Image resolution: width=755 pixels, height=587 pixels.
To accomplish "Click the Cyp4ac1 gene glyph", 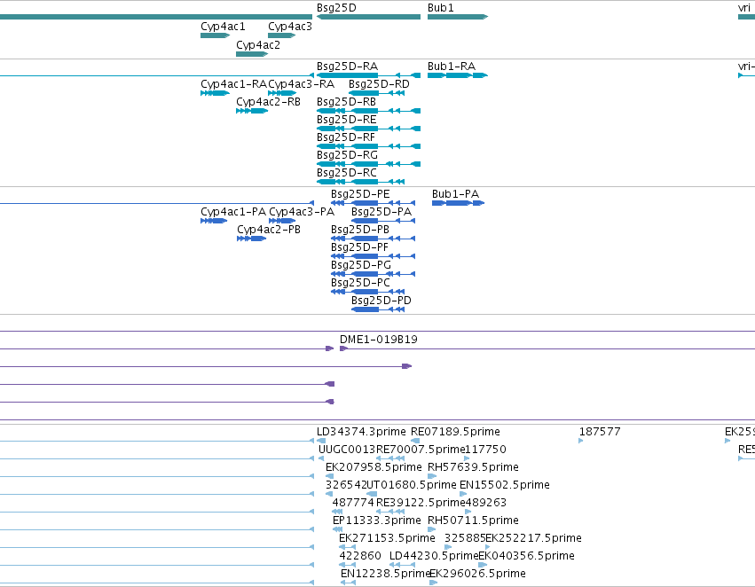I will (x=216, y=35).
